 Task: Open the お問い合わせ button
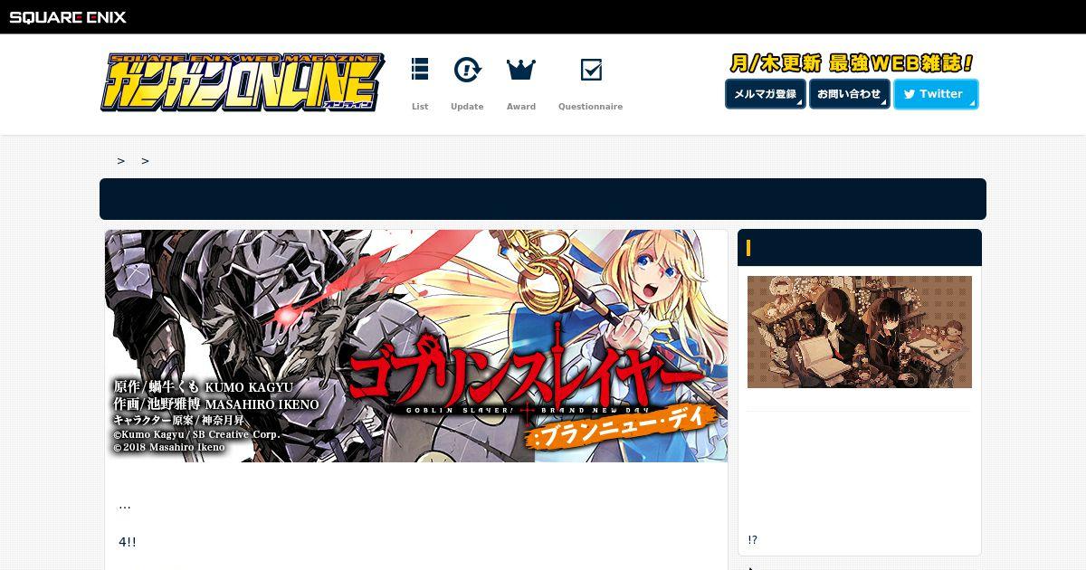[x=849, y=94]
